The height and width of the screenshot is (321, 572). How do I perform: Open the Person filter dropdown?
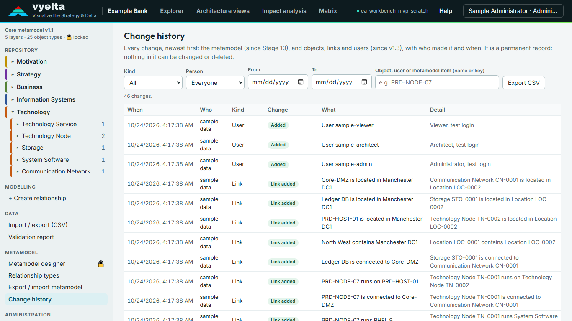click(215, 82)
